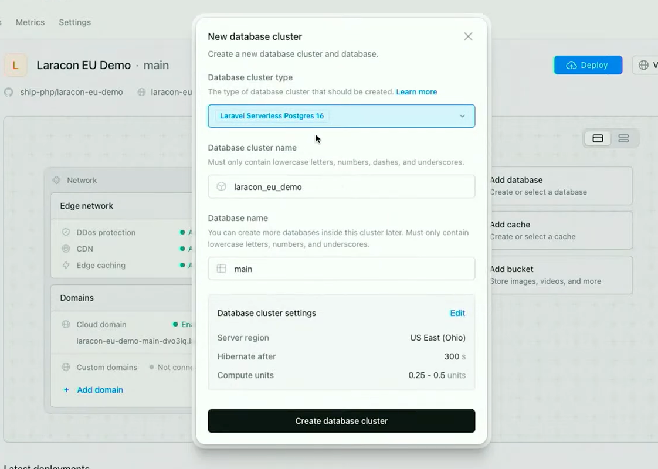Click Edit in database cluster settings
Viewport: 658px width, 469px height.
coord(457,314)
